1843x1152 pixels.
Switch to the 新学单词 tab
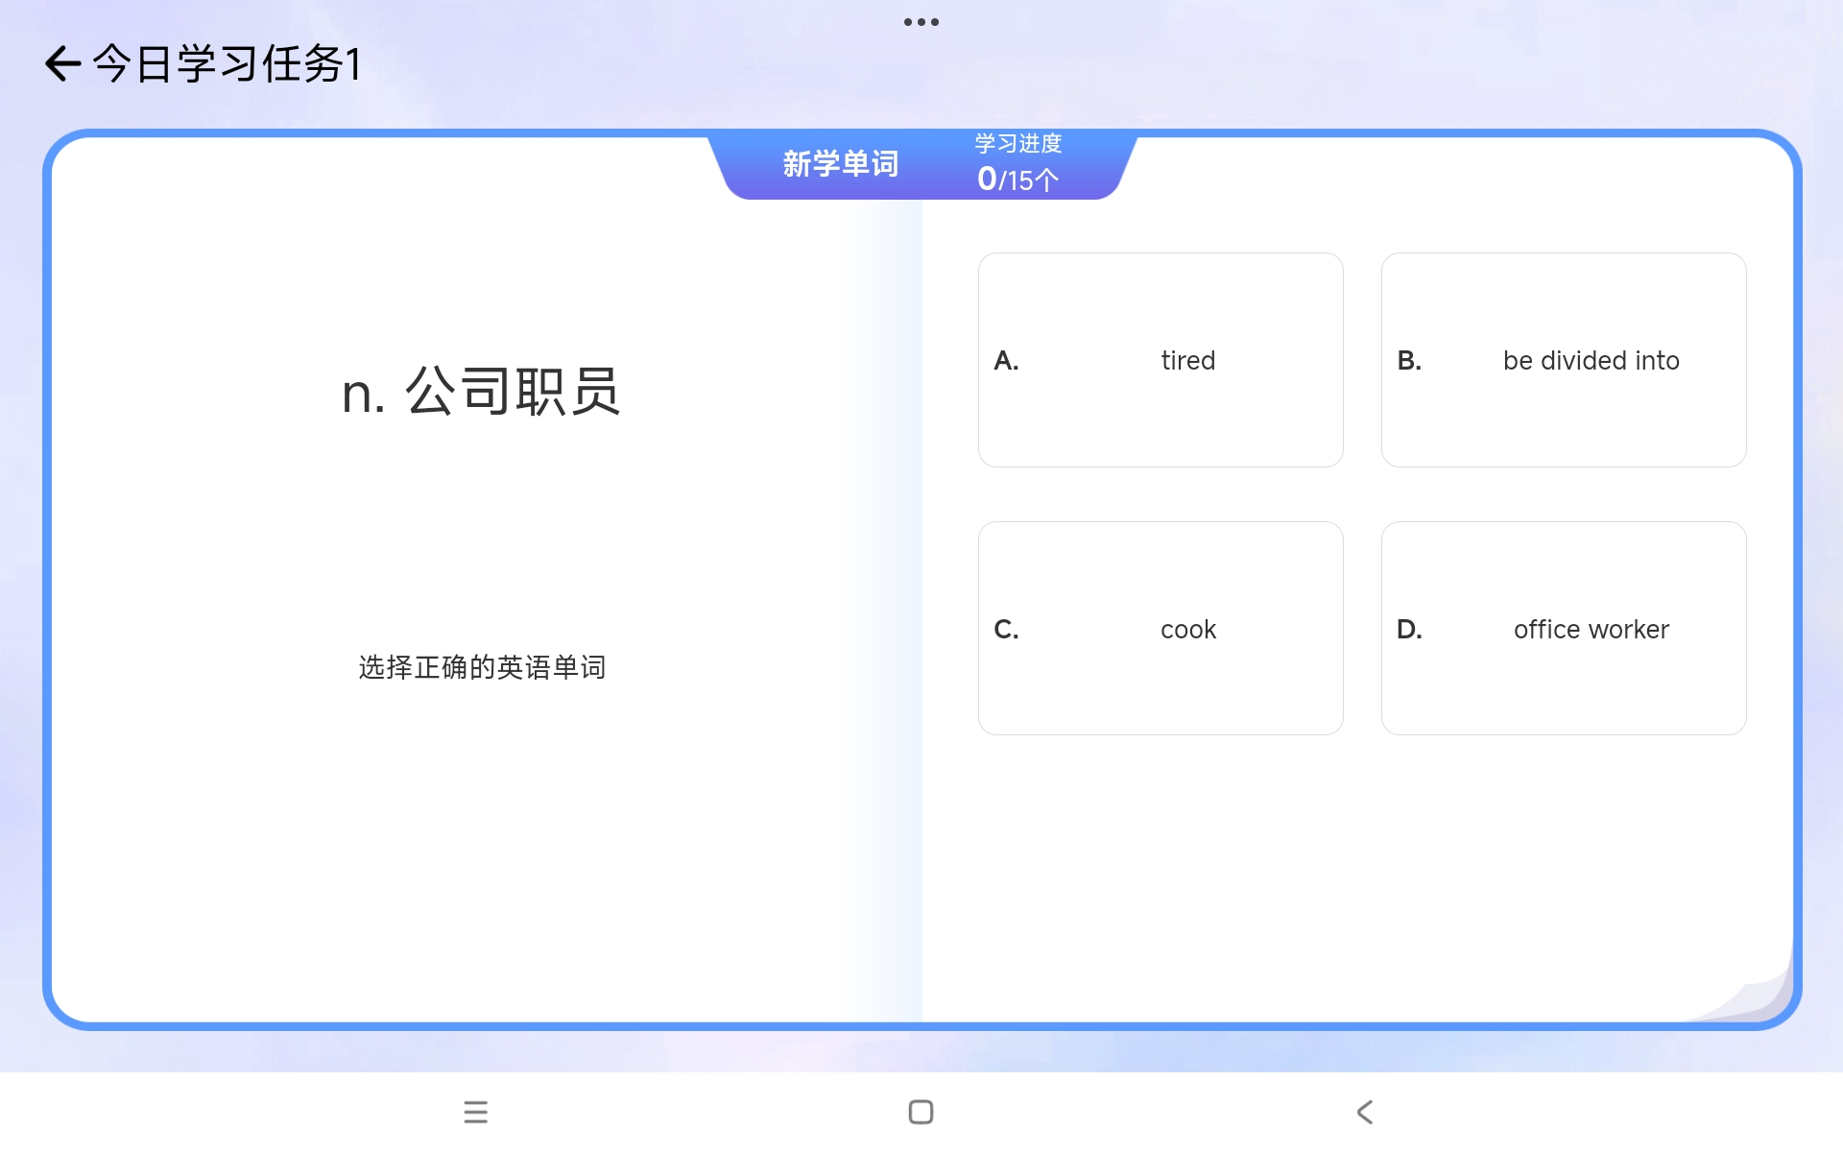click(840, 164)
